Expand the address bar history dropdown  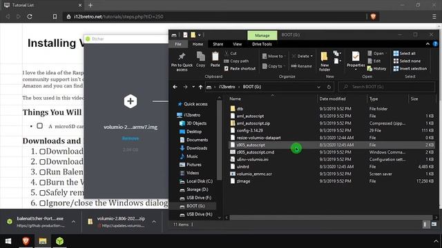(318, 87)
